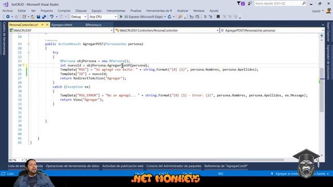Click the luis2d account name
Image resolution: width=333 pixels, height=187 pixels.
click(x=316, y=11)
